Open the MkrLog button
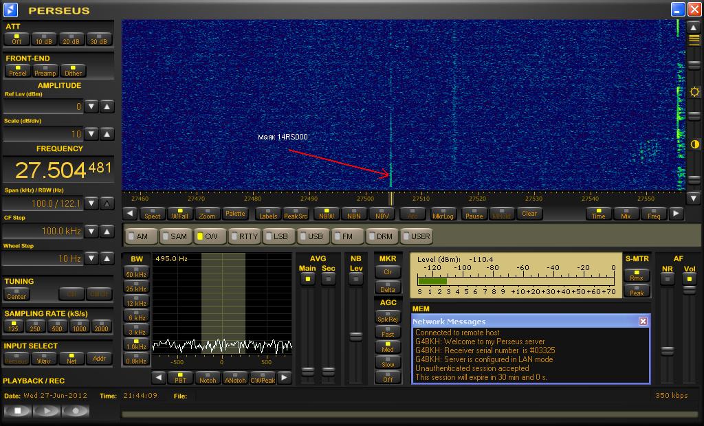 [443, 214]
